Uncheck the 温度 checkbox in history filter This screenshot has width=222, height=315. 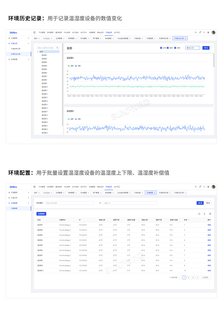[x=168, y=48]
